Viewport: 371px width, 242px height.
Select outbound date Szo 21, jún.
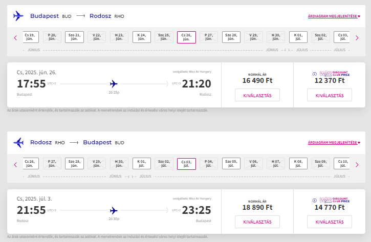(x=74, y=37)
